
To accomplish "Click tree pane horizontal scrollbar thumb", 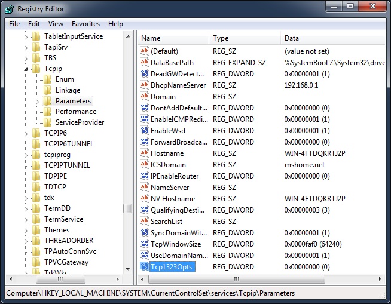I will click(x=60, y=279).
